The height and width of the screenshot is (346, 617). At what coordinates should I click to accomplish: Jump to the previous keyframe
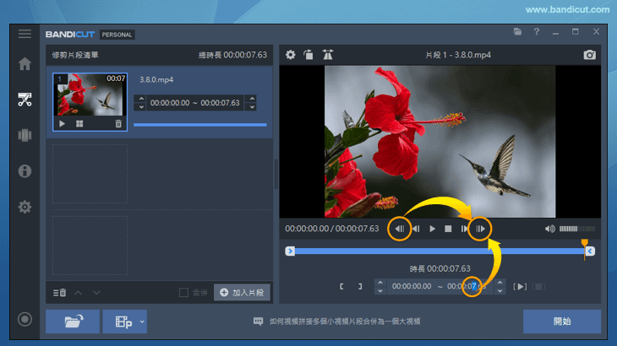coord(400,229)
